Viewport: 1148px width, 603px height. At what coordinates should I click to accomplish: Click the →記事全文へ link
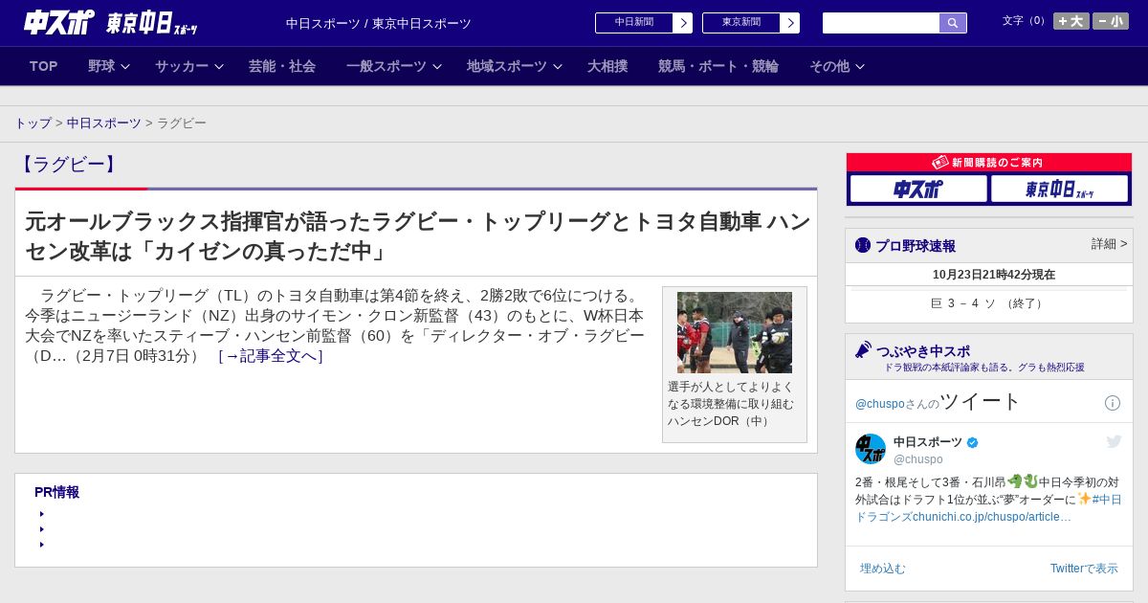coord(271,356)
